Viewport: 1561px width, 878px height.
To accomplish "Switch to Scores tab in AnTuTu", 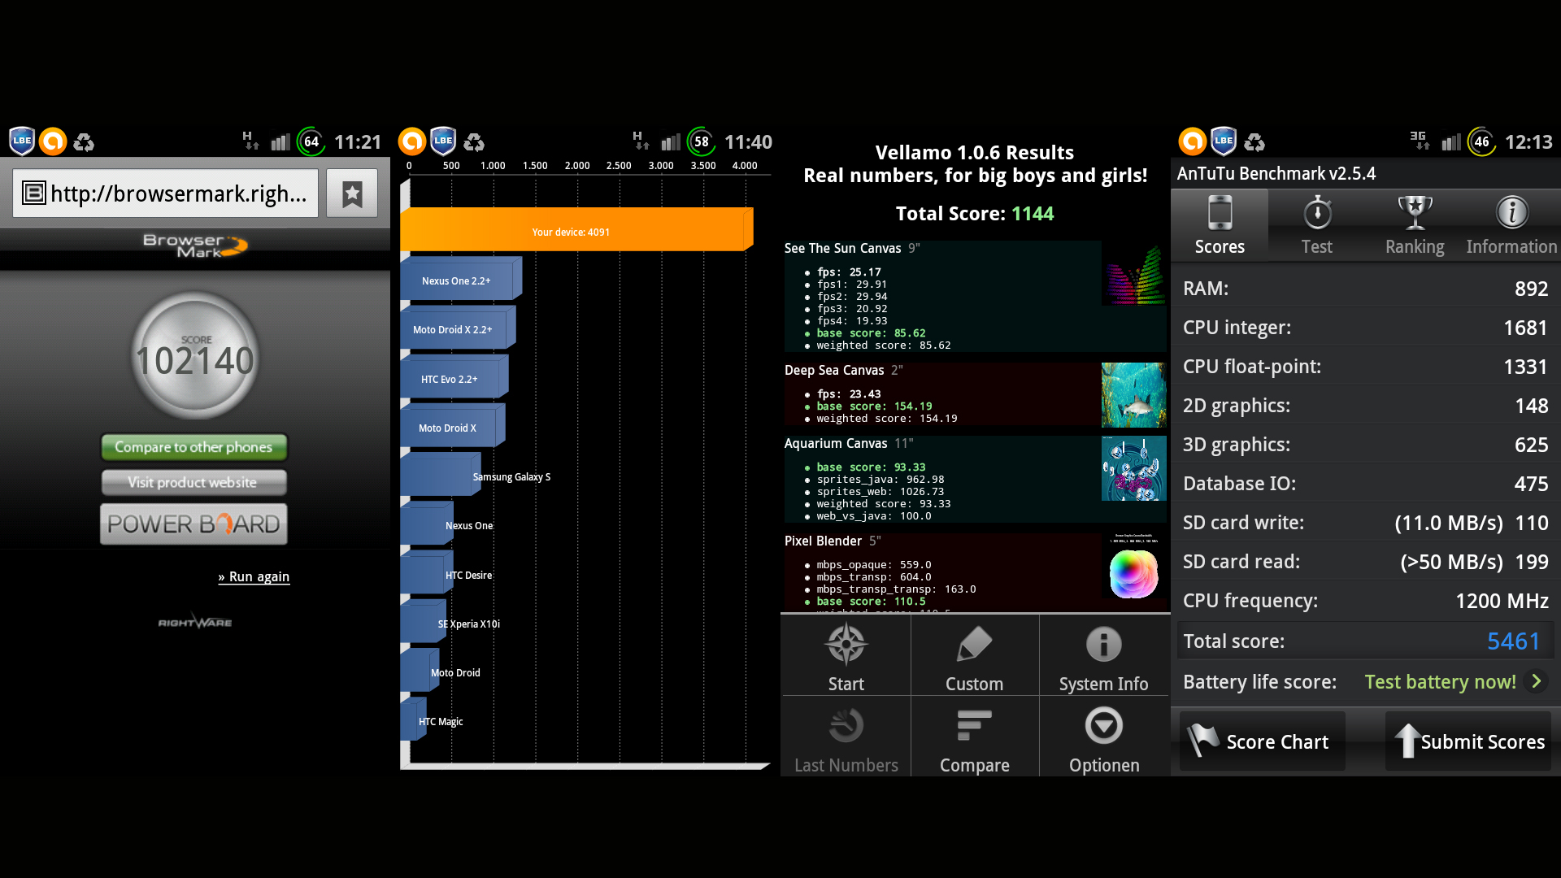I will pos(1220,225).
